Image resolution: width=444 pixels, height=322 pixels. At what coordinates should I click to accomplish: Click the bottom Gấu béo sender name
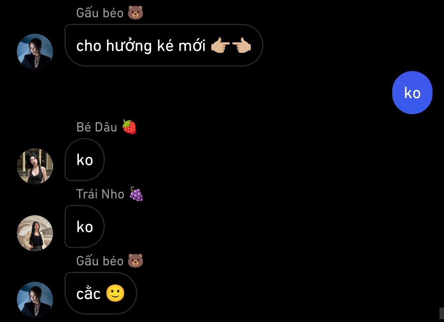(99, 261)
